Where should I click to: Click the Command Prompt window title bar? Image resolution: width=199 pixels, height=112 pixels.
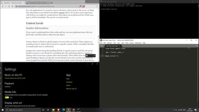point(143,1)
